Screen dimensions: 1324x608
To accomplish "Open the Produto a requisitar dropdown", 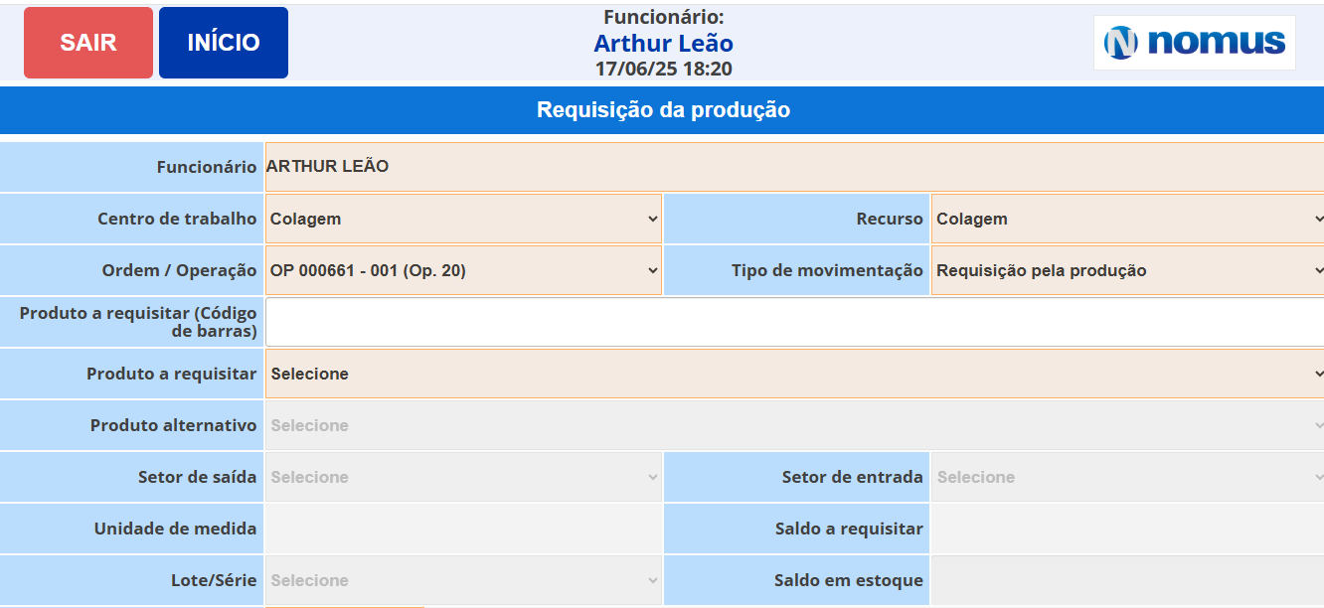I will (x=793, y=374).
